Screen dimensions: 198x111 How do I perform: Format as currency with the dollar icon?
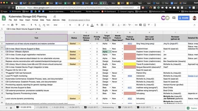pos(31,25)
